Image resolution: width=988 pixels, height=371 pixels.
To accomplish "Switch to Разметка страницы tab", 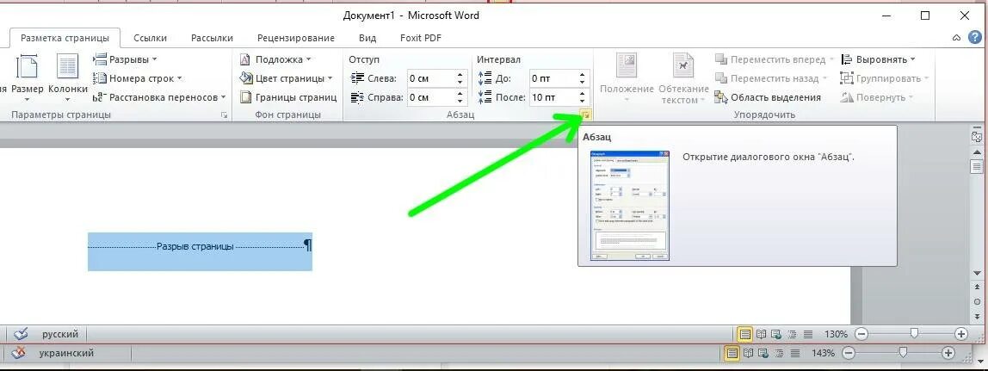I will (x=65, y=38).
